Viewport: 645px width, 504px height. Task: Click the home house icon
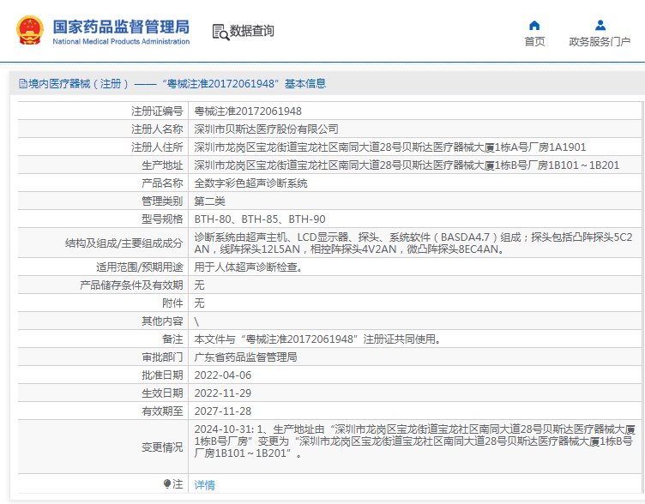(534, 25)
